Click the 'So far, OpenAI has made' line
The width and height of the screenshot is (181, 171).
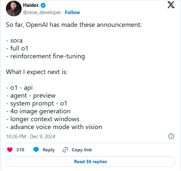click(x=74, y=25)
